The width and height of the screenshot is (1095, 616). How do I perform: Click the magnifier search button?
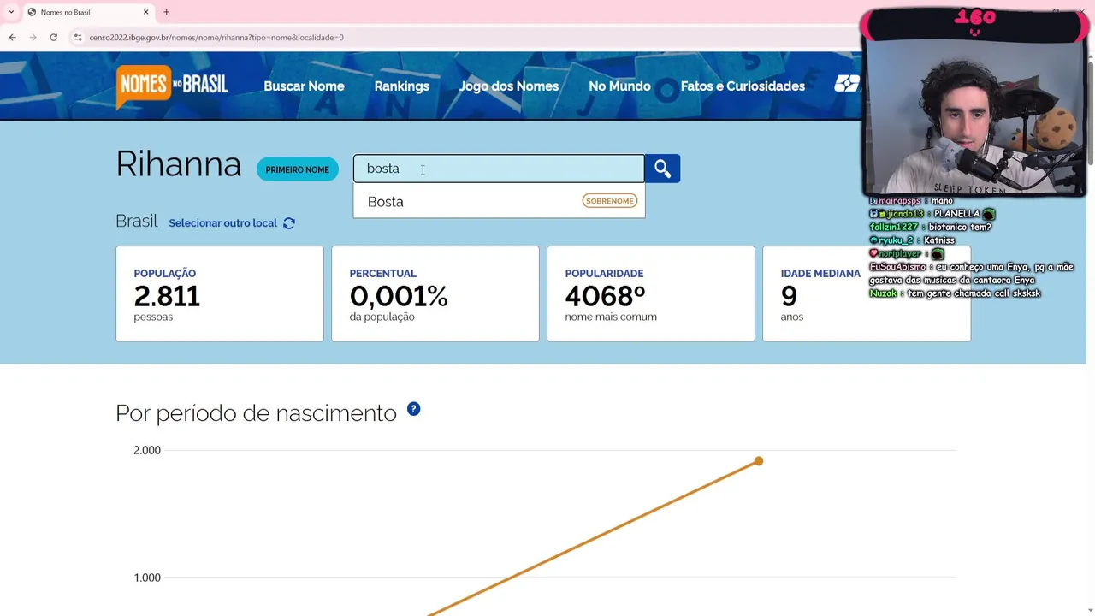coord(662,169)
